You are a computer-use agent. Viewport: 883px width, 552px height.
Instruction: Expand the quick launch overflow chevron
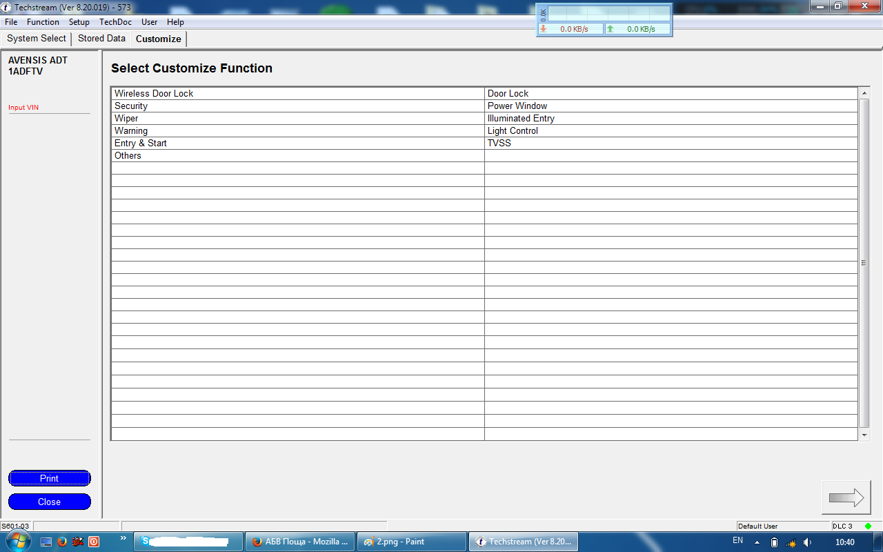coord(123,538)
